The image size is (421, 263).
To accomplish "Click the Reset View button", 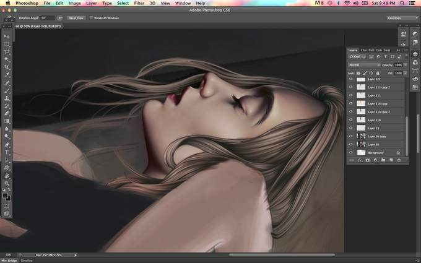I will point(76,18).
